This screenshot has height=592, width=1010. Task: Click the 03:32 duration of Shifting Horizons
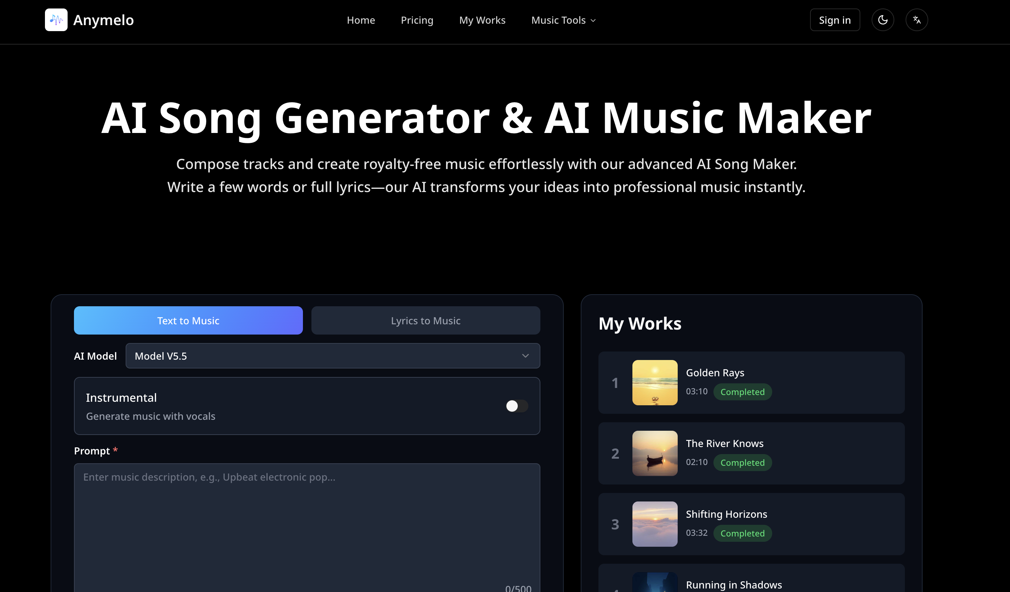696,533
